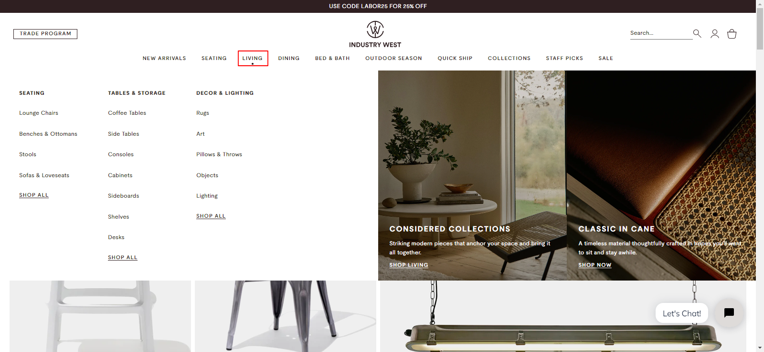Click the Industry West logo
764x352 pixels.
click(x=375, y=35)
